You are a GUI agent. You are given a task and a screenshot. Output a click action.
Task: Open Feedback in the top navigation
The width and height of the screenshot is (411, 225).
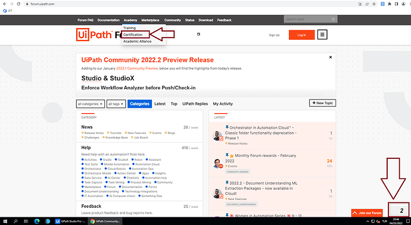[225, 20]
